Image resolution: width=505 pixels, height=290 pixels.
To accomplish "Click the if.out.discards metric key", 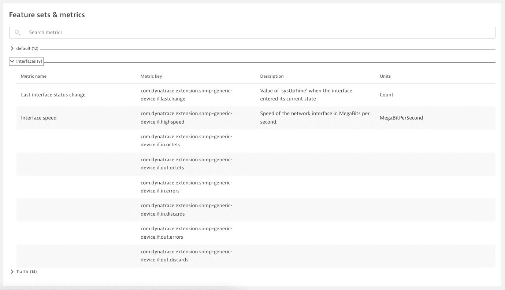I will [x=186, y=256].
